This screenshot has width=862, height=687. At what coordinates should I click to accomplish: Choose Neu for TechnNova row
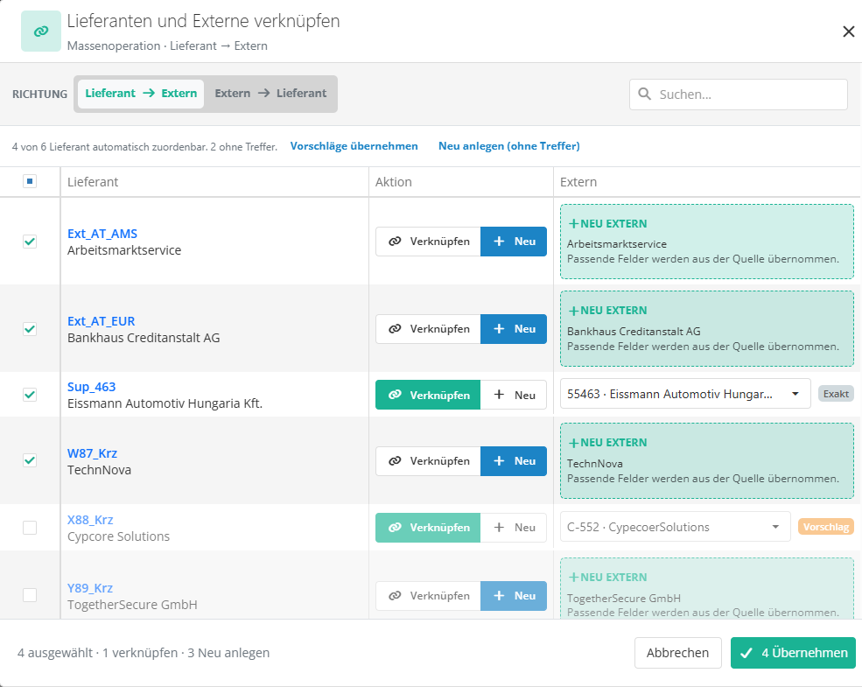(514, 460)
